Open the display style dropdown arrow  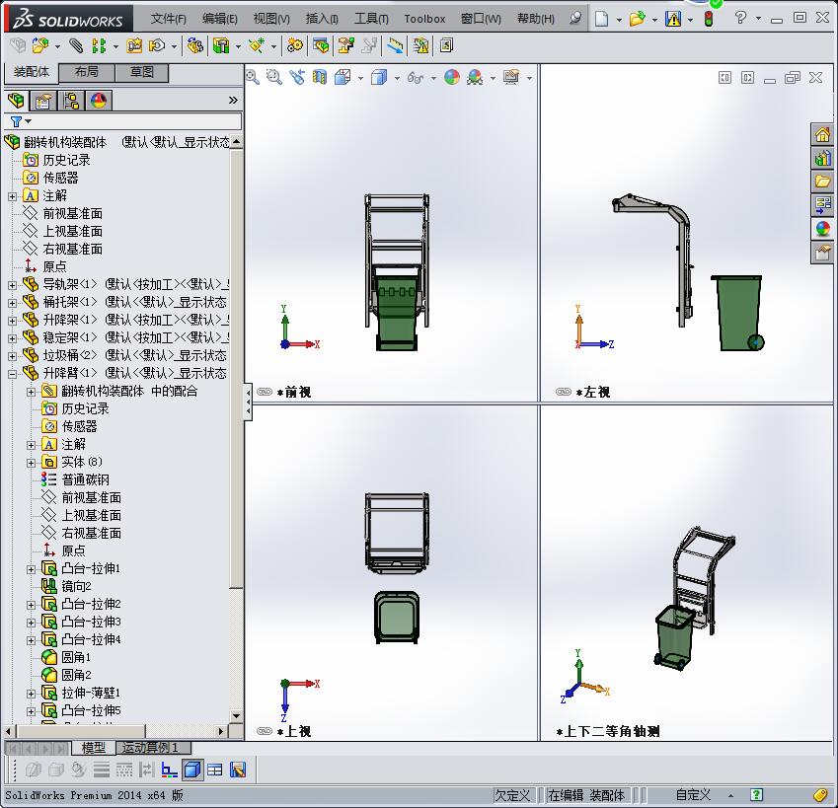[397, 79]
